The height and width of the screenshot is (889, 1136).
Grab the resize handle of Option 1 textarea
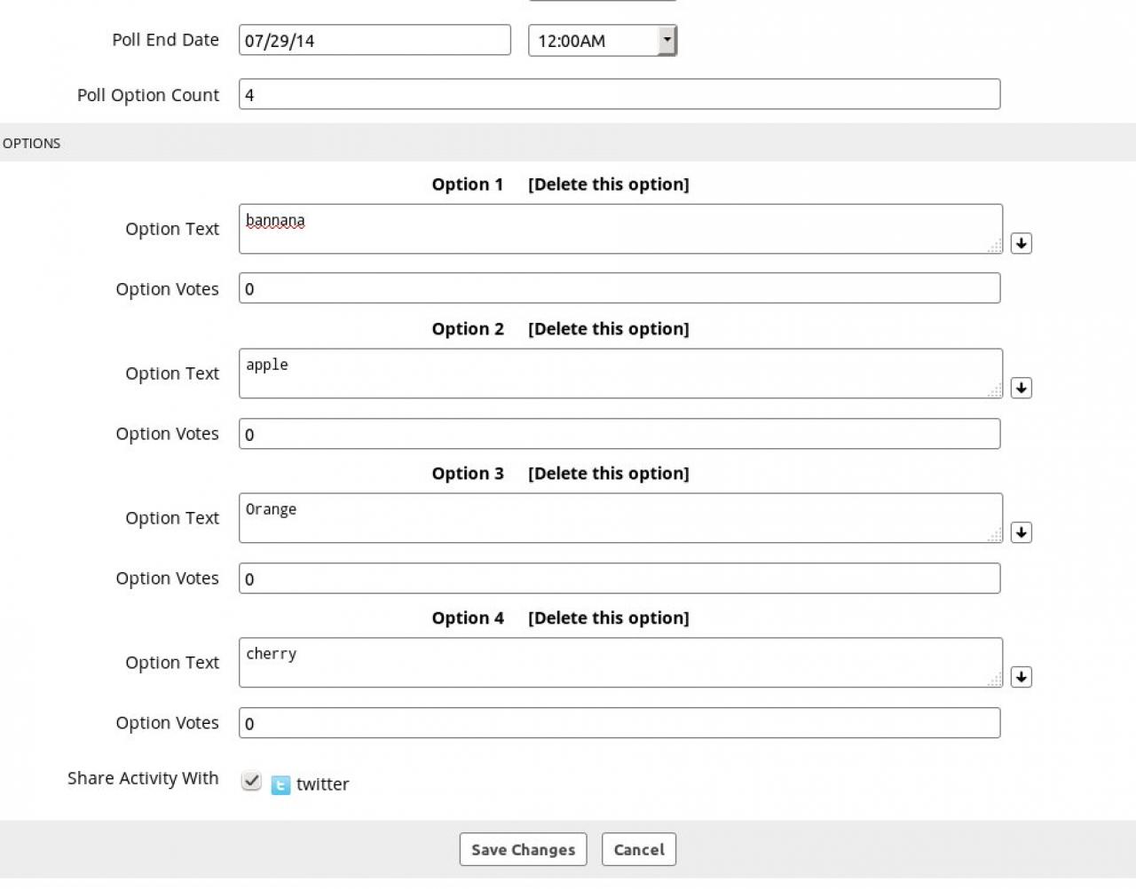995,246
